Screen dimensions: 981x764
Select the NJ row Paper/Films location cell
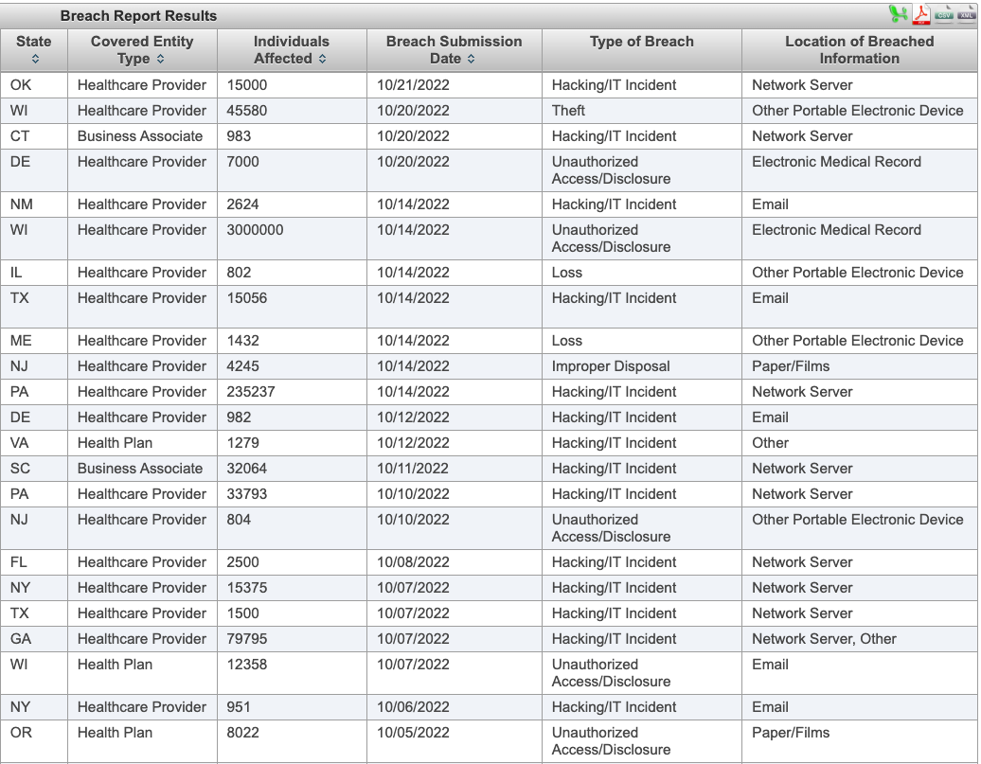pyautogui.click(x=860, y=366)
